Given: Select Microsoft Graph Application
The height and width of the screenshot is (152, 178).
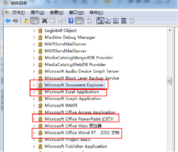Looking at the screenshot, I should tap(73, 99).
